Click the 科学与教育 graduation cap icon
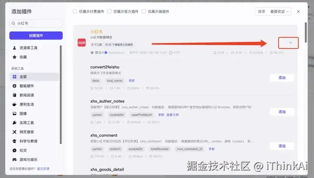Image resolution: width=314 pixels, height=178 pixels. (14, 141)
